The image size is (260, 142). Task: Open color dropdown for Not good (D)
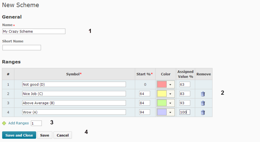(170, 84)
